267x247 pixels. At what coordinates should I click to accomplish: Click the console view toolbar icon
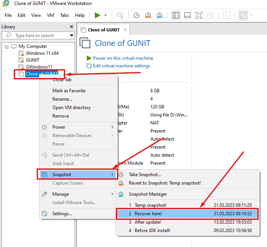tap(227, 15)
